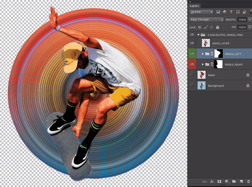The height and width of the screenshot is (187, 252).
Task: Lock position move icon
Action: [x=211, y=27]
